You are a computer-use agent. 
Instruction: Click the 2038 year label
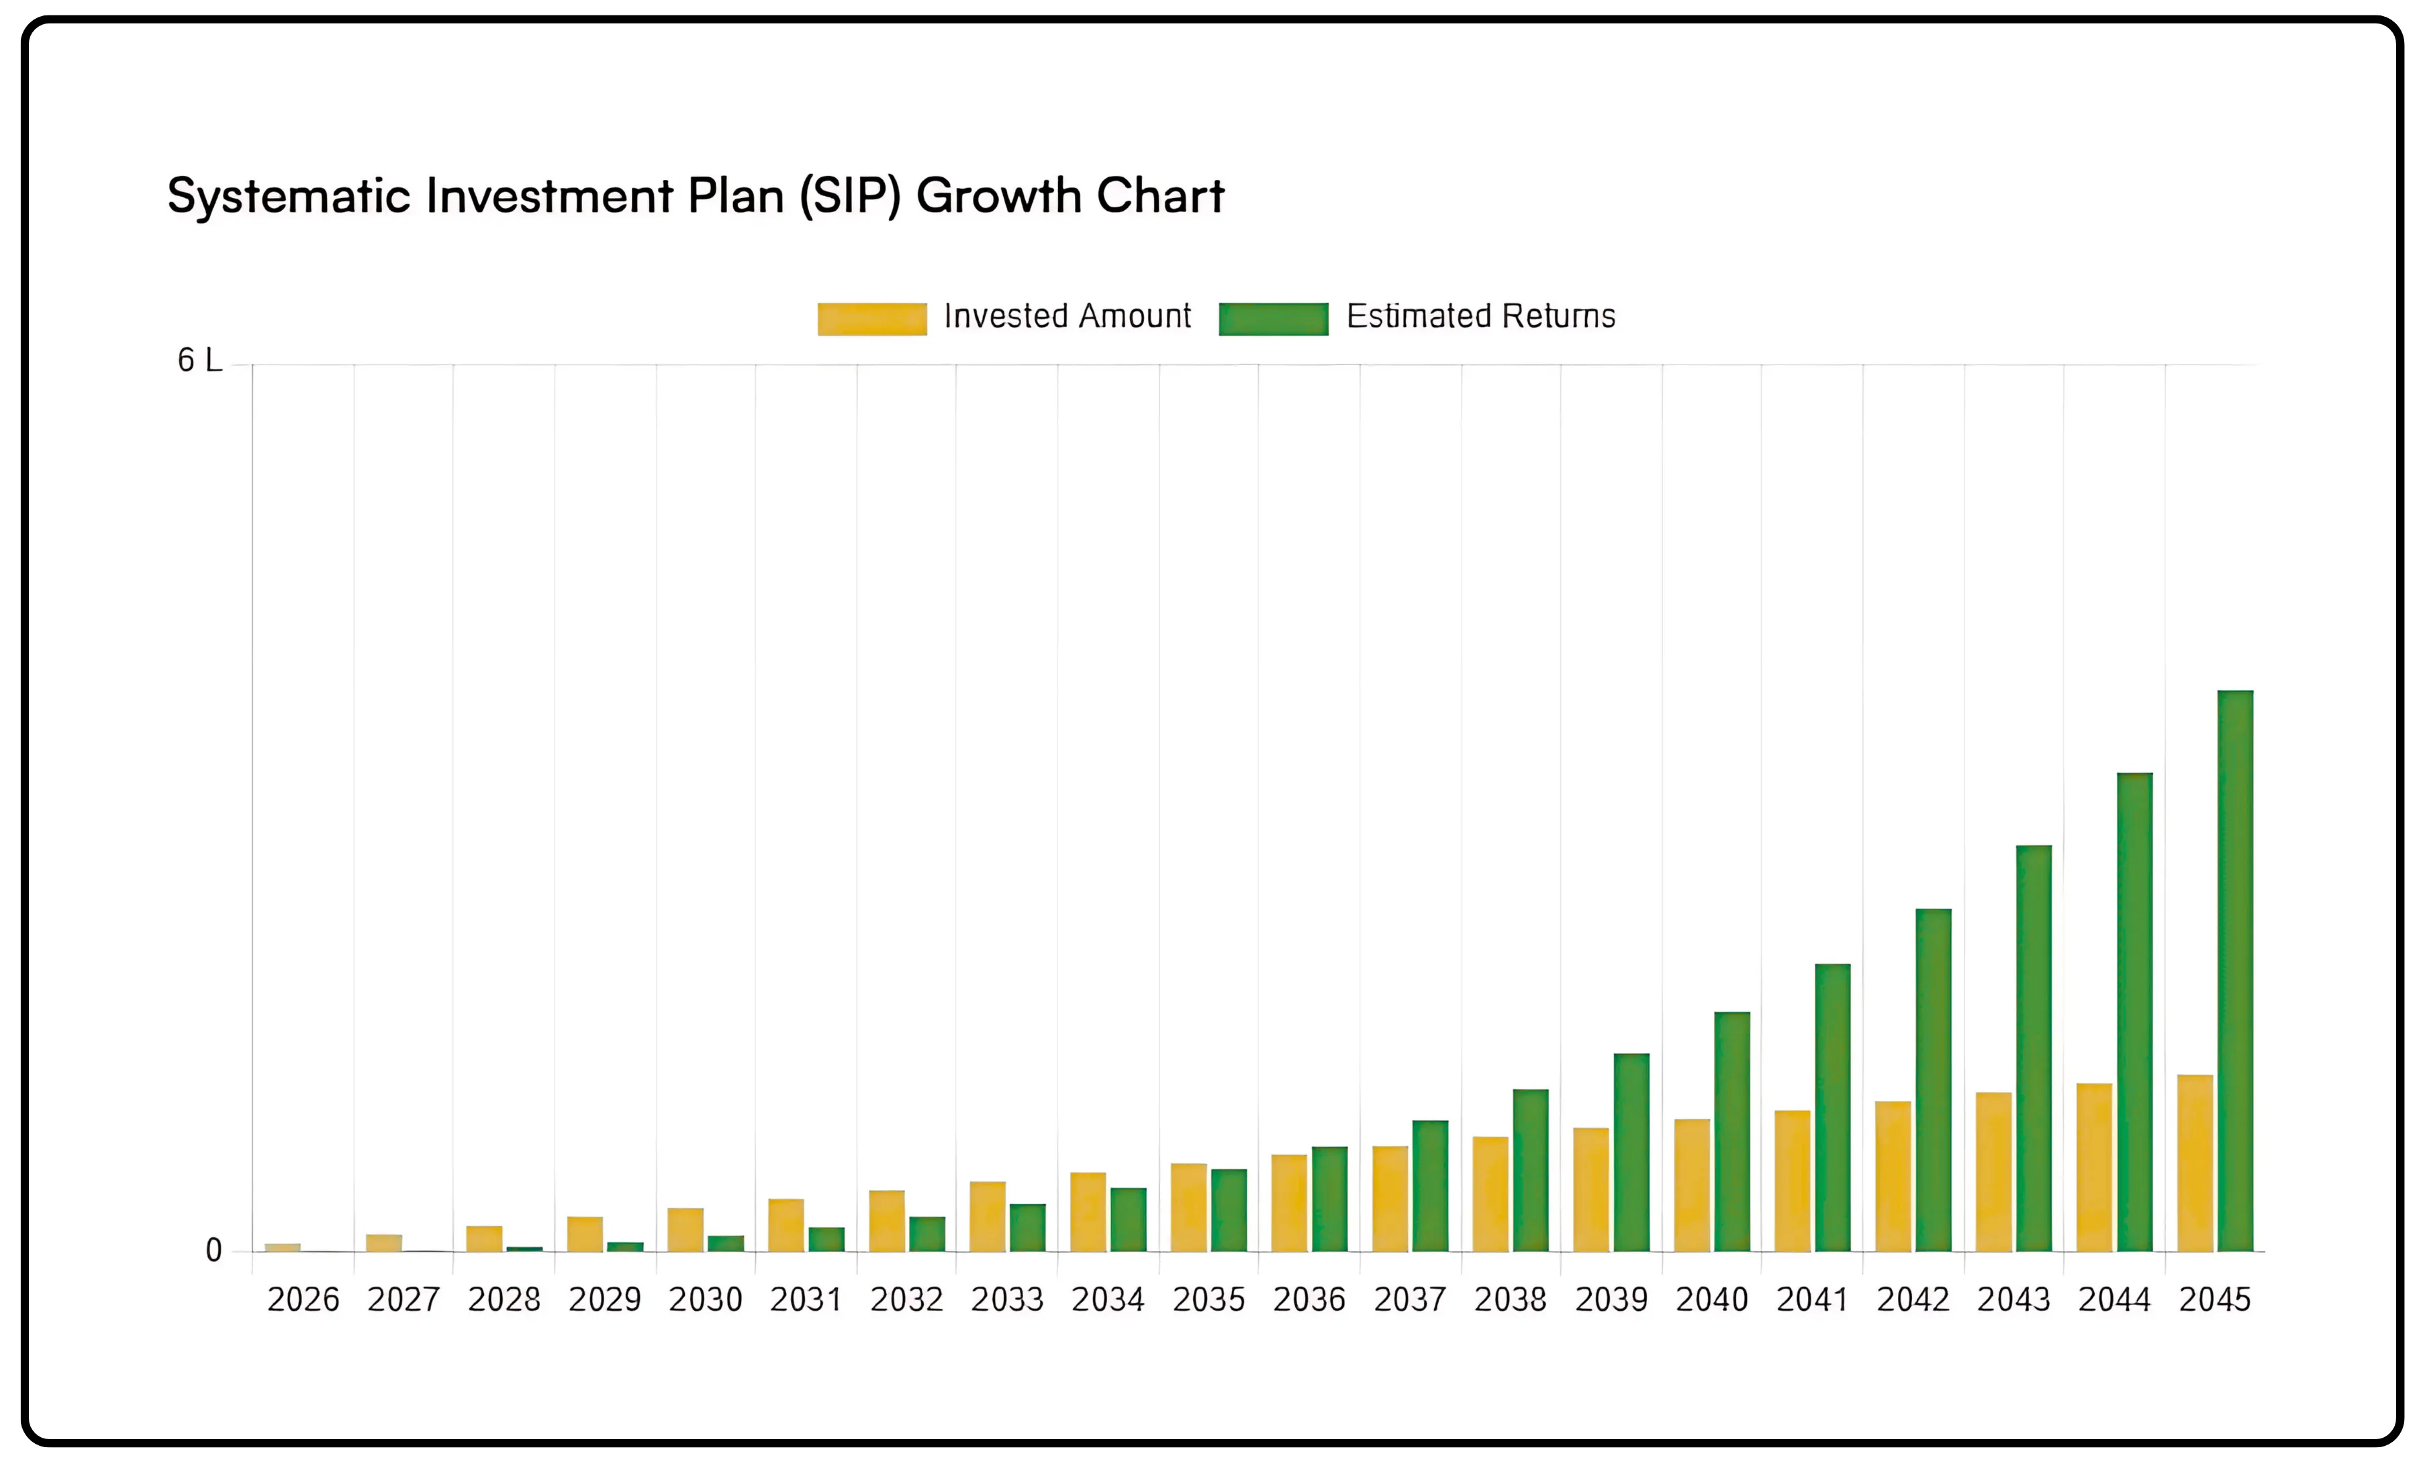[1511, 1300]
